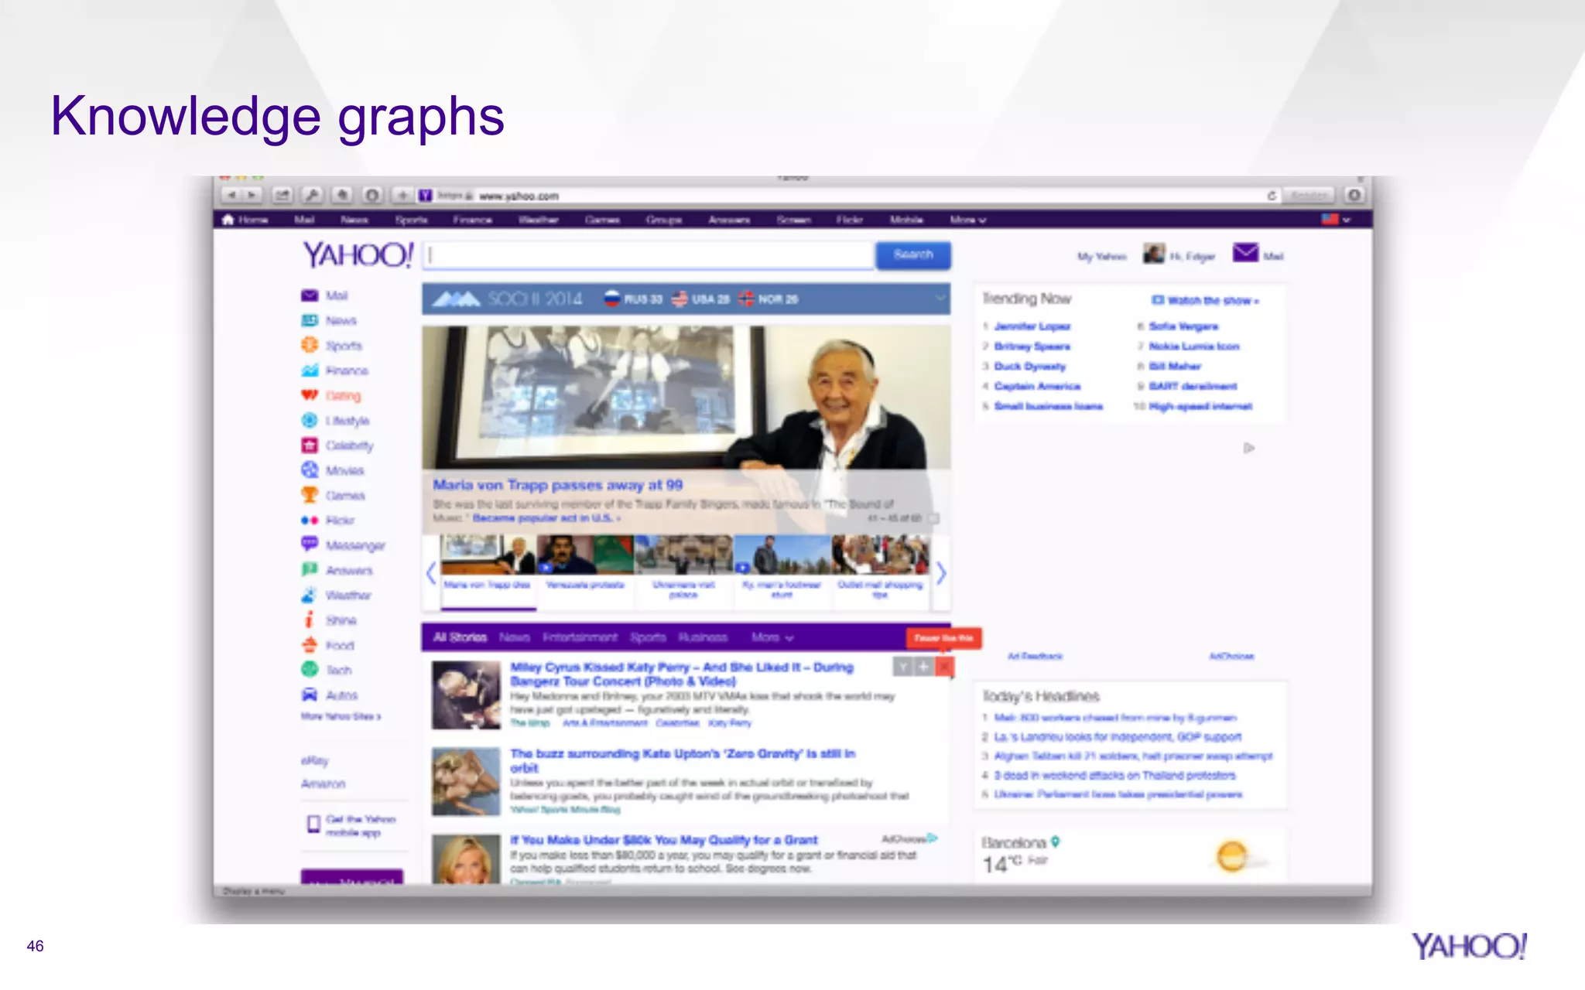Switch to the Business stories tab
The image size is (1585, 990).
point(703,637)
